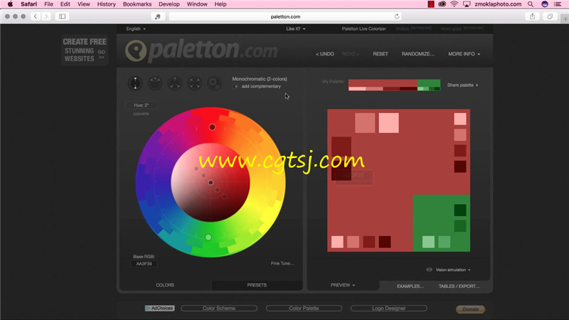Select the triad color scheme icon

pos(174,83)
